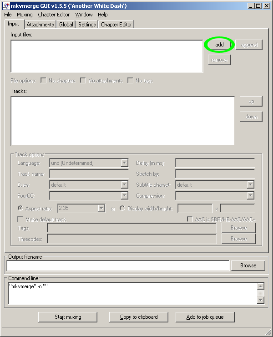Open the Window menu
Viewport: 273px width, 337px height.
coord(84,15)
